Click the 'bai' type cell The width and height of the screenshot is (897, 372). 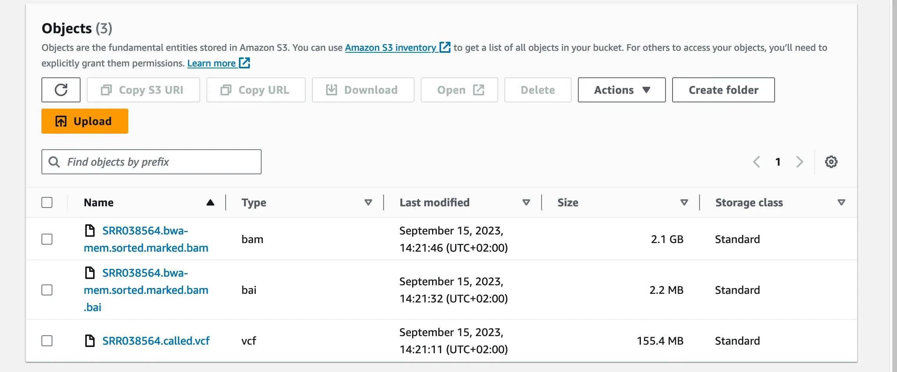249,290
